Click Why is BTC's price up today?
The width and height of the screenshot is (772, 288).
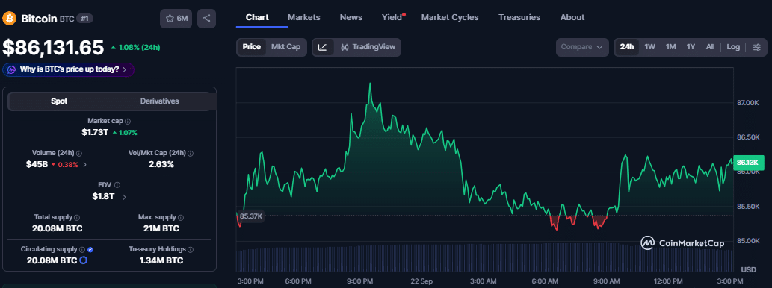(x=69, y=70)
